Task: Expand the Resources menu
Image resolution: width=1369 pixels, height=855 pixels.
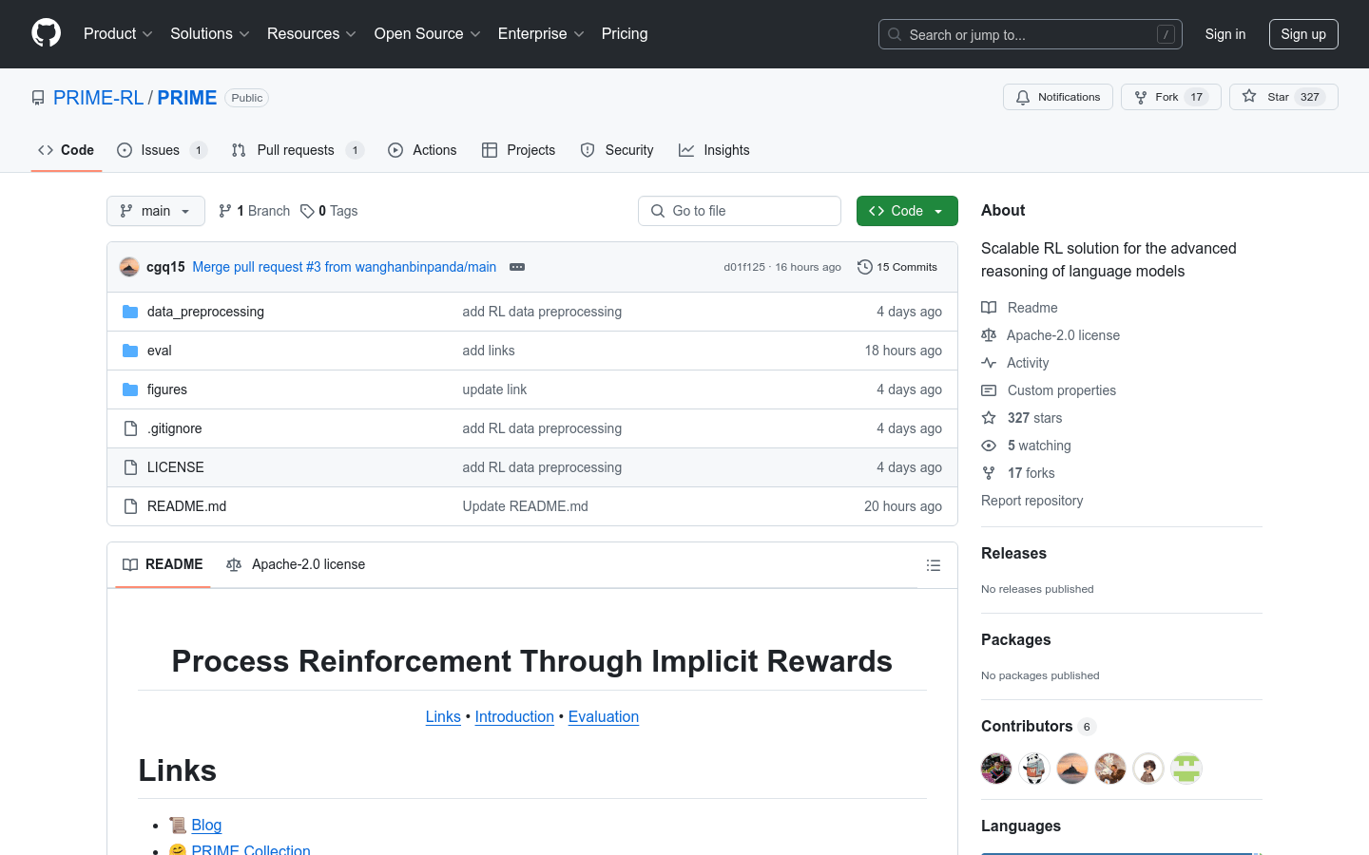Action: click(312, 33)
